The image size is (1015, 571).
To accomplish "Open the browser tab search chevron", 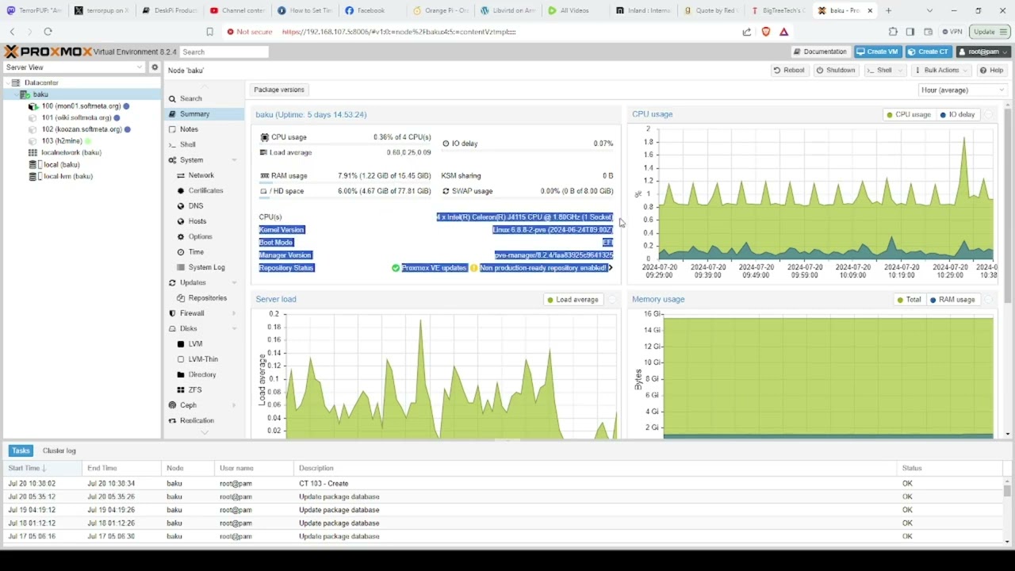I will click(930, 10).
